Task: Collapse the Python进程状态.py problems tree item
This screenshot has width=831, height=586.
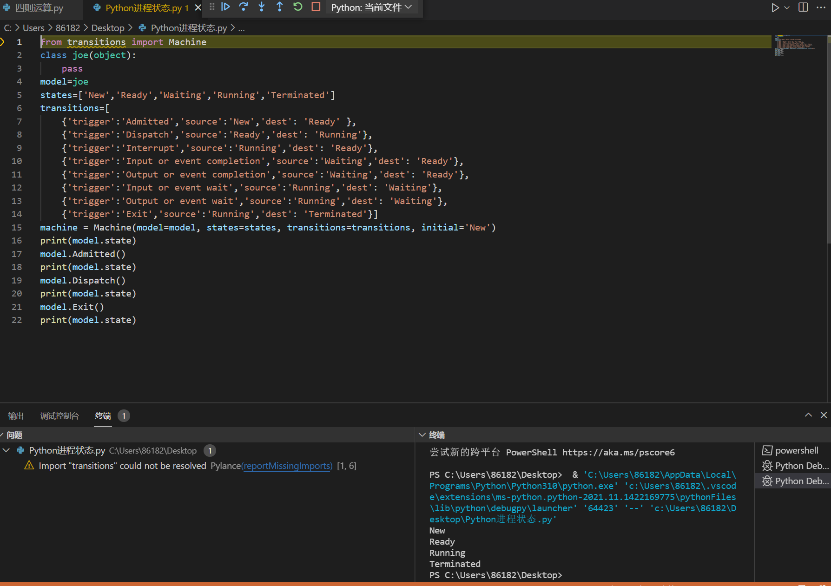Action: tap(7, 450)
